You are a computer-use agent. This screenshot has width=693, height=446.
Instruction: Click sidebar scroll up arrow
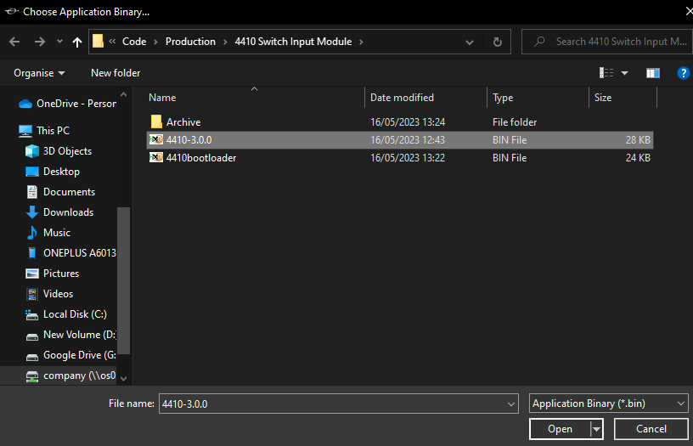[124, 94]
